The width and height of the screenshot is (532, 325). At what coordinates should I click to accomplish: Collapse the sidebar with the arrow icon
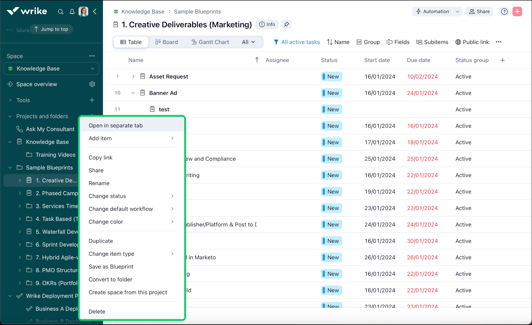[95, 12]
